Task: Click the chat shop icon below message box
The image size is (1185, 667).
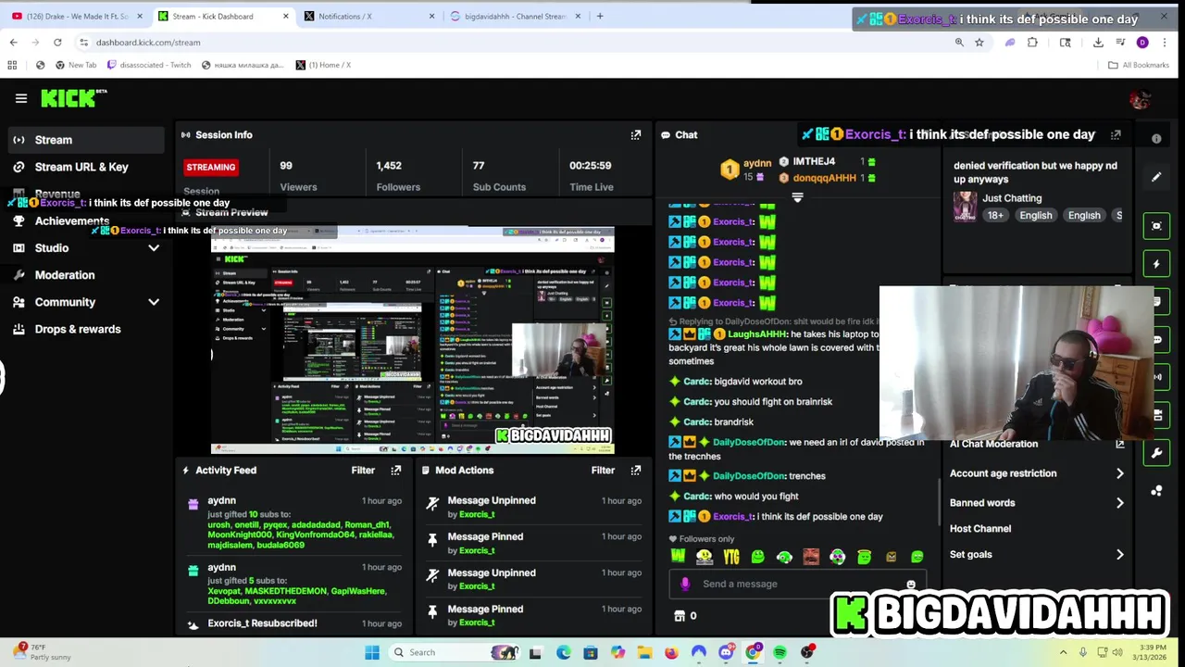Action: pyautogui.click(x=680, y=616)
